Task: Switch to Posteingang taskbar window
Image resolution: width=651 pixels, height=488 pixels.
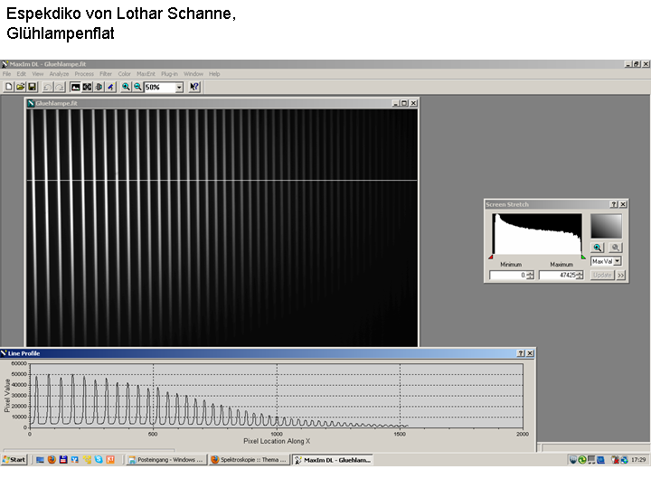Action: click(165, 459)
